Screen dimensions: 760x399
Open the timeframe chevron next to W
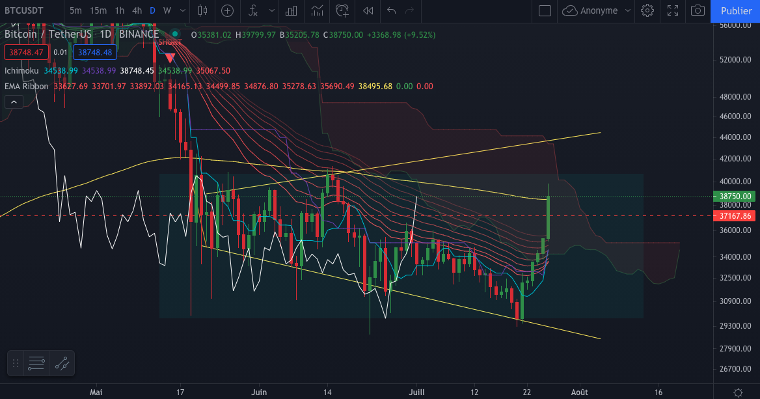point(182,11)
